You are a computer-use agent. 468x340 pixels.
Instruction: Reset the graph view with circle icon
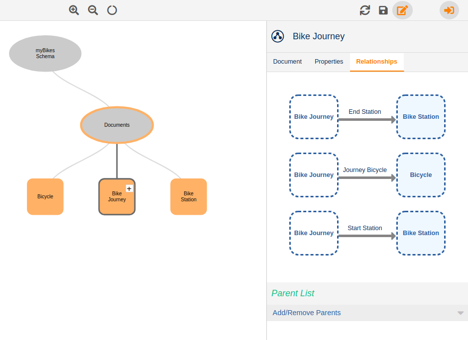112,10
